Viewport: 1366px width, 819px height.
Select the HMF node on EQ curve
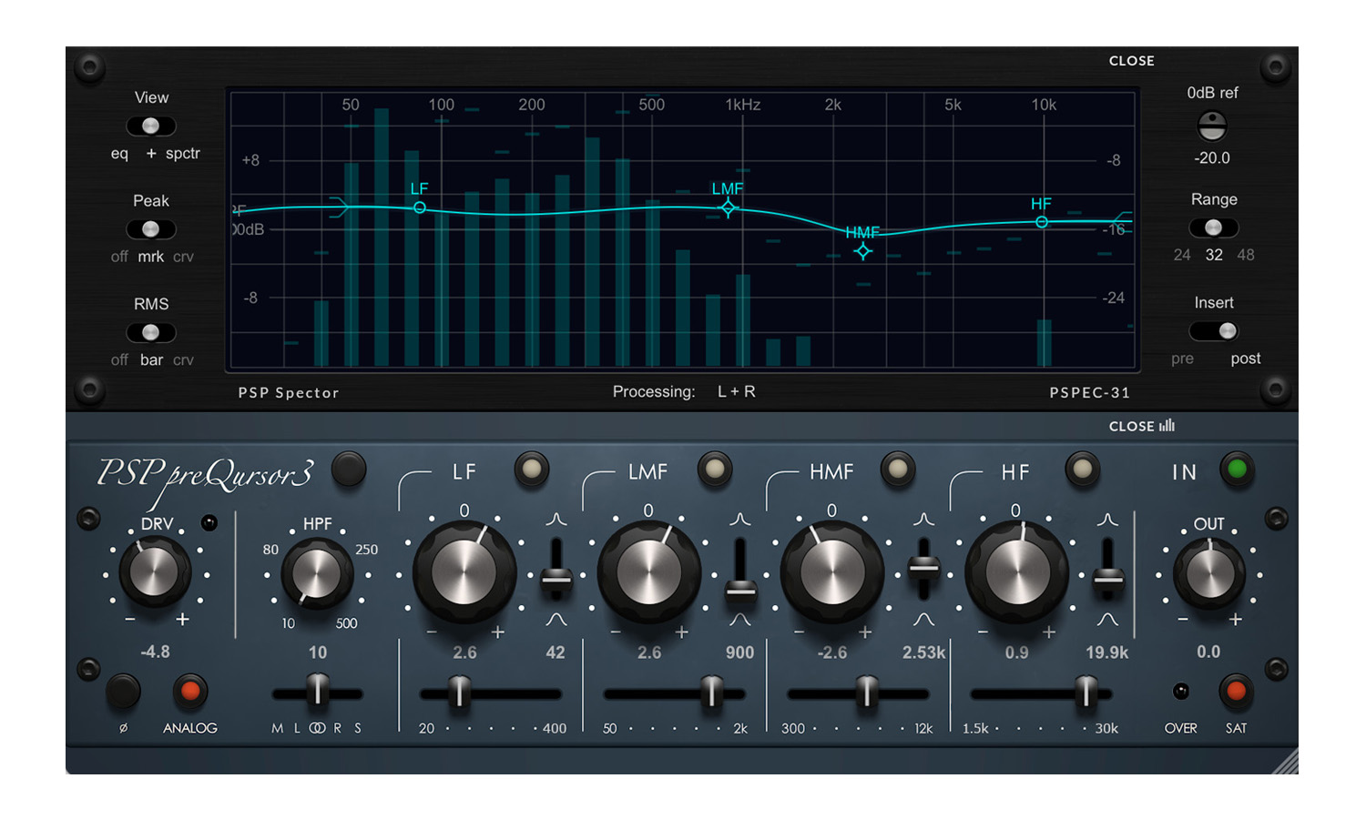862,251
